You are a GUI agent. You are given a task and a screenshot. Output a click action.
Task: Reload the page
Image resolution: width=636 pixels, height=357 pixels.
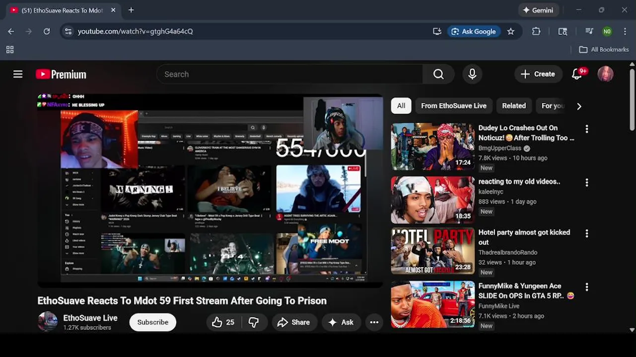pos(47,31)
